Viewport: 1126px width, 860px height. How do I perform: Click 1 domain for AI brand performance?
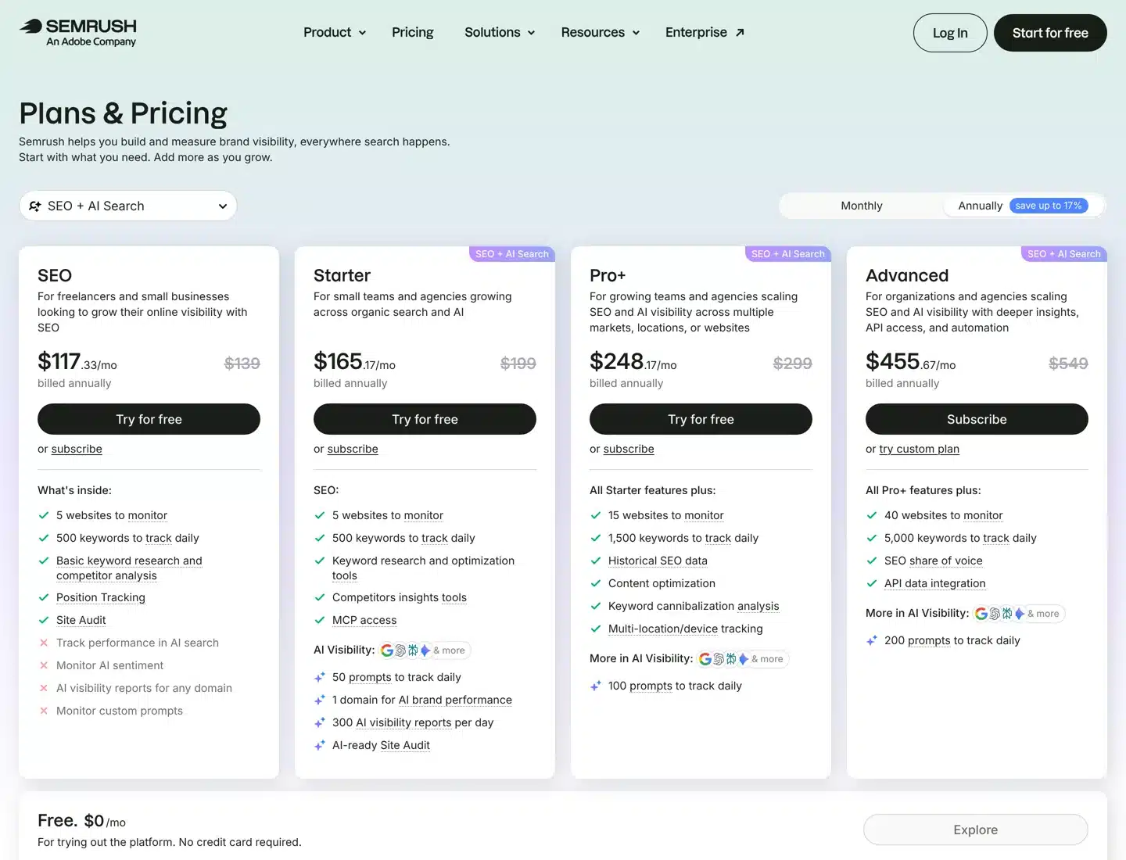[x=422, y=700]
